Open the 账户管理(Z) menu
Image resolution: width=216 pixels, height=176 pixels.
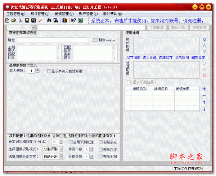88,14
